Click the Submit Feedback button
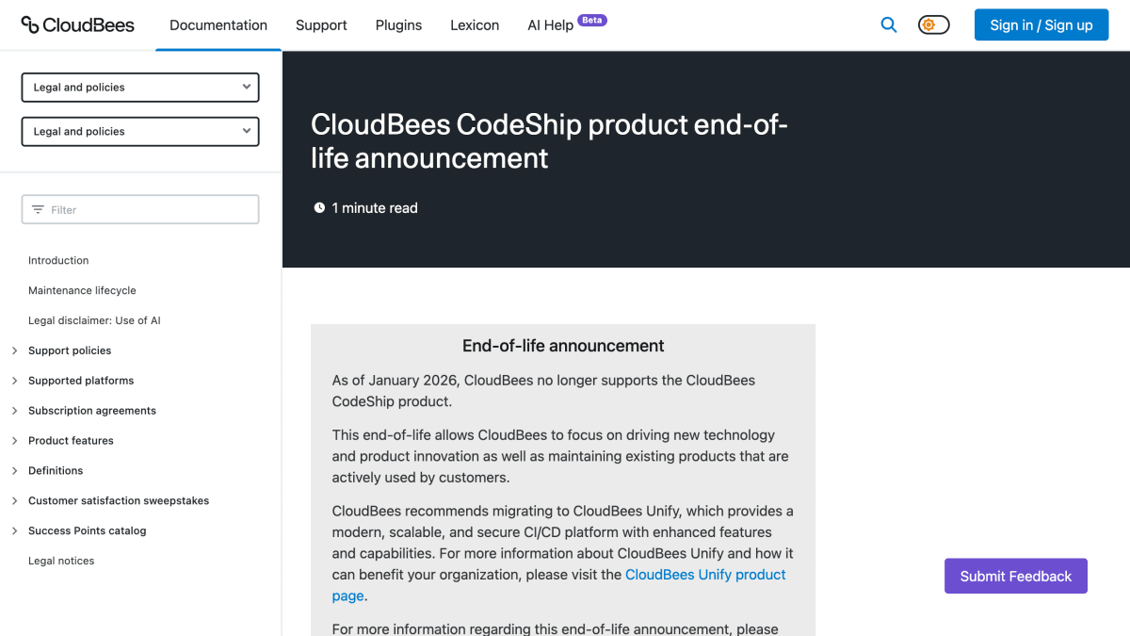The width and height of the screenshot is (1130, 636). click(1016, 576)
